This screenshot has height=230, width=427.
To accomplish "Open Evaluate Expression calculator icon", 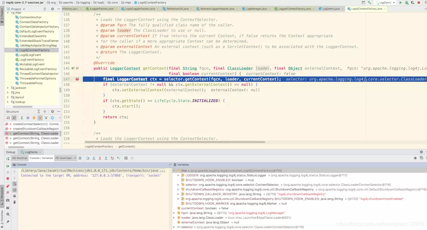I will tap(126, 158).
